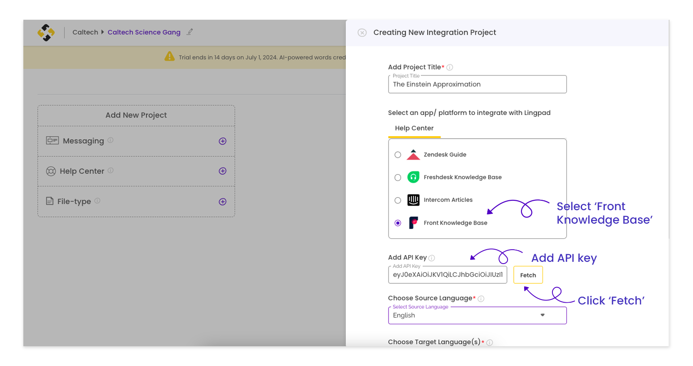This screenshot has width=693, height=366.
Task: Click the Intercom Articles label text
Action: 448,200
